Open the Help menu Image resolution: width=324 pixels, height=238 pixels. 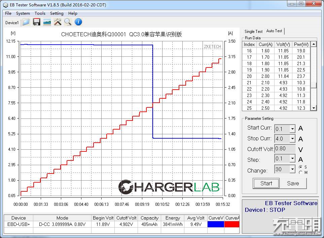73,13
